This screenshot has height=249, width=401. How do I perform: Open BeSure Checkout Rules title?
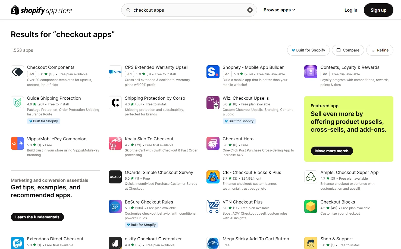[x=149, y=202]
